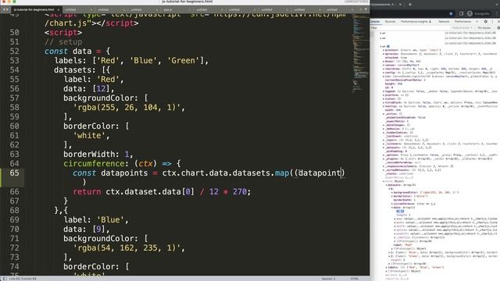Close the js-tutorial-for-beginners.html Sublime tab
500x281 pixels.
point(59,9)
